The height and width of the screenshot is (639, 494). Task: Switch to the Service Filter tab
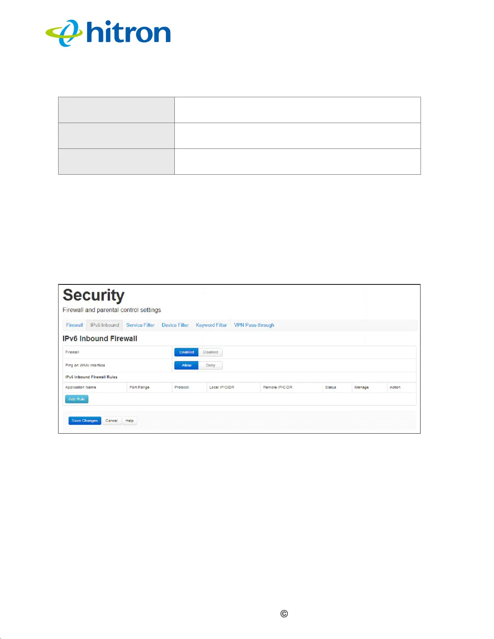click(x=140, y=325)
